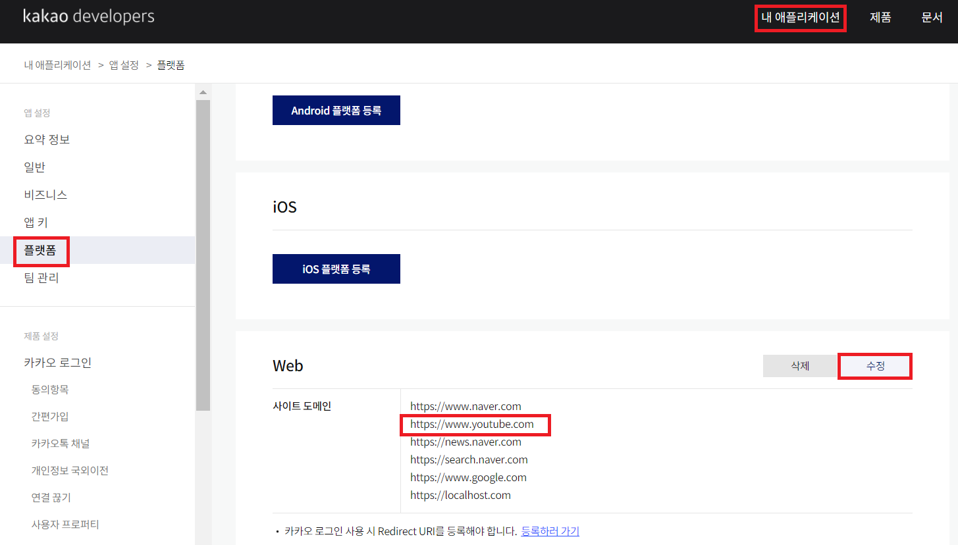
Task: Select https://www.google.com domain text
Action: click(468, 478)
